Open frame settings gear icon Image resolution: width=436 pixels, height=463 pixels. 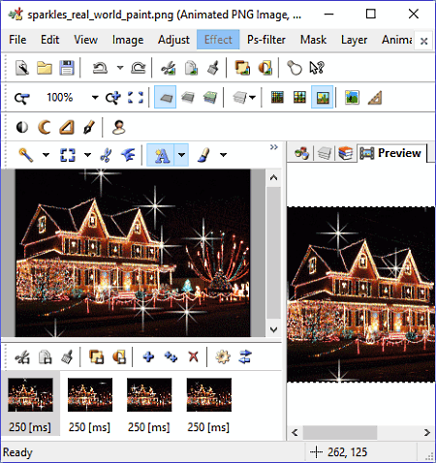pyautogui.click(x=223, y=356)
